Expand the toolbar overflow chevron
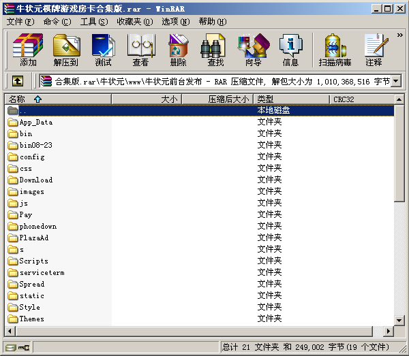Image resolution: width=409 pixels, height=356 pixels. coord(399,34)
